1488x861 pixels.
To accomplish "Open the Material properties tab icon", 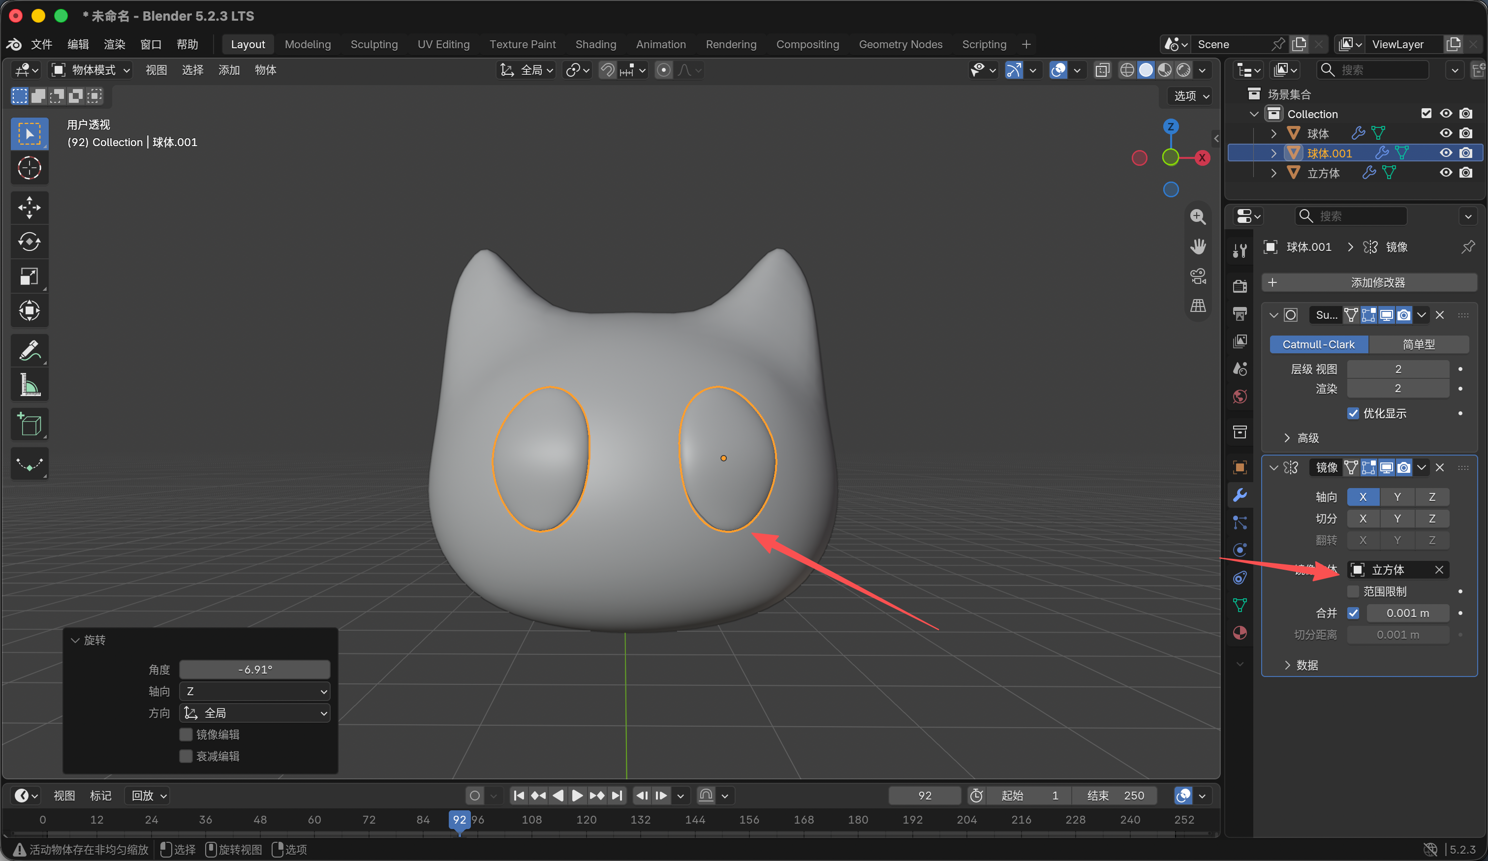I will (1240, 633).
